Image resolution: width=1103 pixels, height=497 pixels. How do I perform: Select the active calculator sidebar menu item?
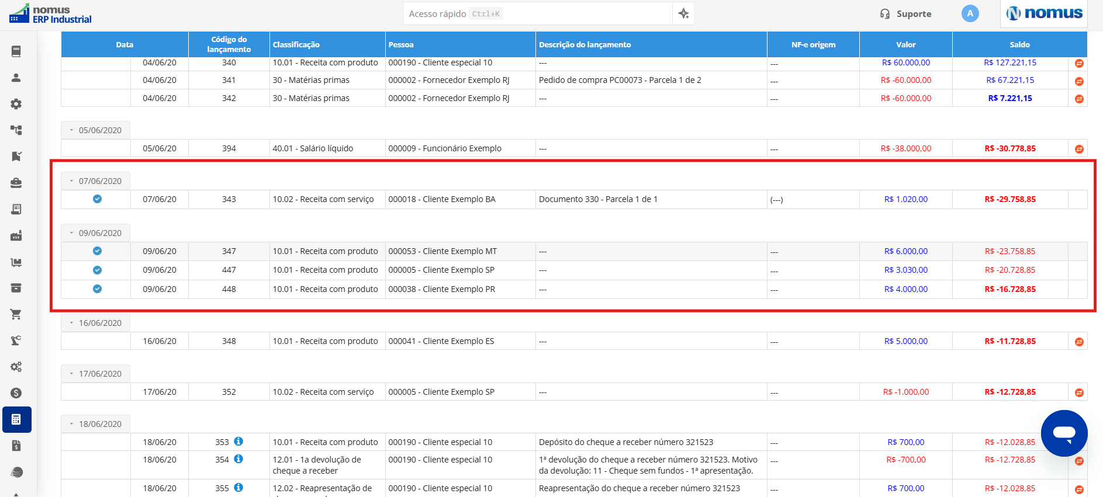(16, 419)
